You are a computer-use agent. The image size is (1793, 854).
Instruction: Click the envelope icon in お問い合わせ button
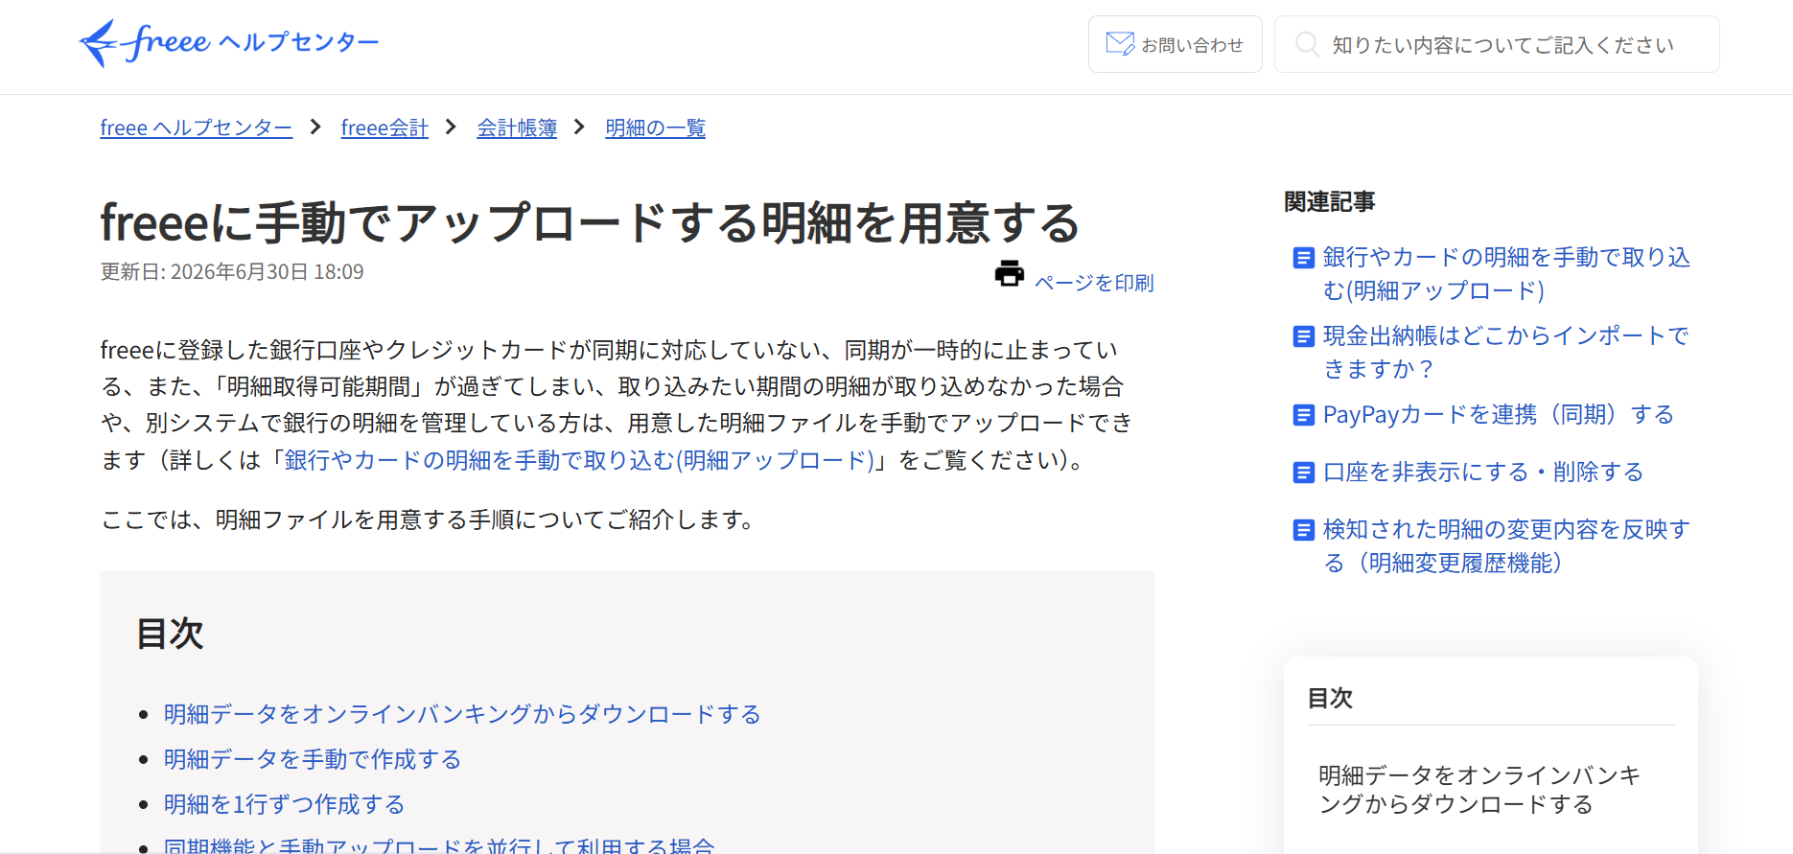tap(1120, 44)
